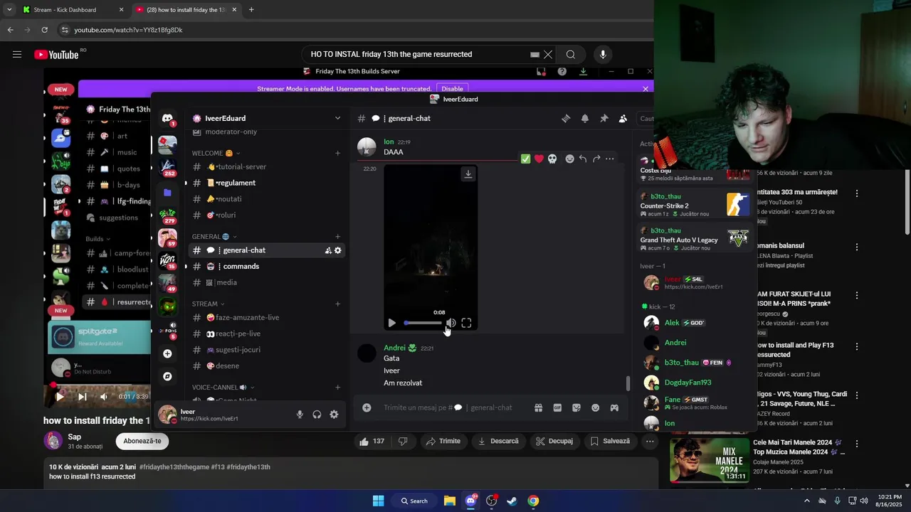Screen dimensions: 911x512
Task: React with green checkmark emoji on message
Action: click(x=525, y=159)
